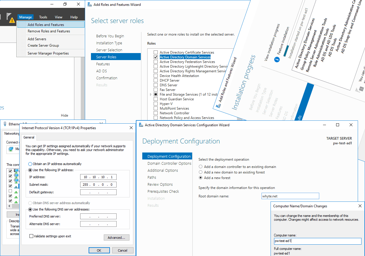The image size is (365, 256).
Task: Go to Installation Type in Select server roles wizard
Action: coord(109,43)
